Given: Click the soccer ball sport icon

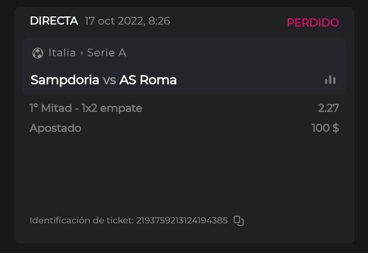Looking at the screenshot, I should tap(37, 53).
